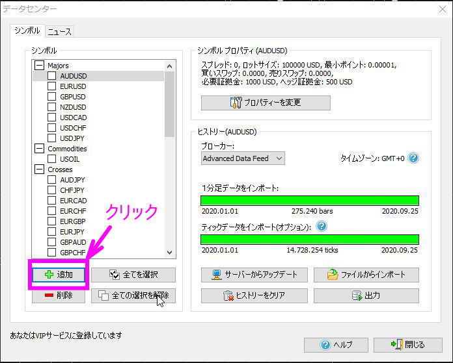Open the ヘルプ help button
This screenshot has width=453, height=363.
coord(336,345)
